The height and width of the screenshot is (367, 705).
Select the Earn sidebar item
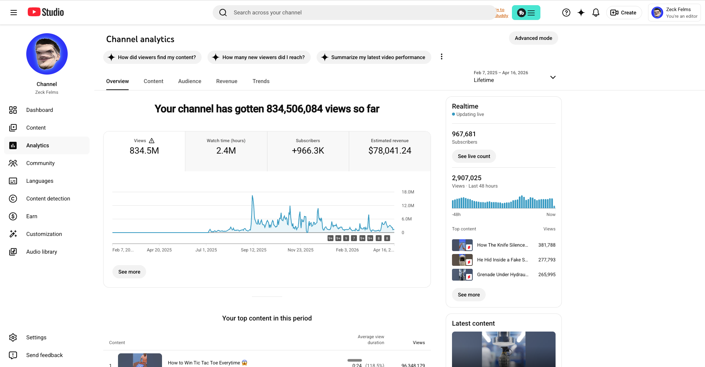click(x=32, y=216)
